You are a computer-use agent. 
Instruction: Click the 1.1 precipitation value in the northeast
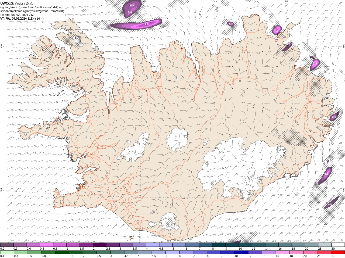(x=276, y=31)
